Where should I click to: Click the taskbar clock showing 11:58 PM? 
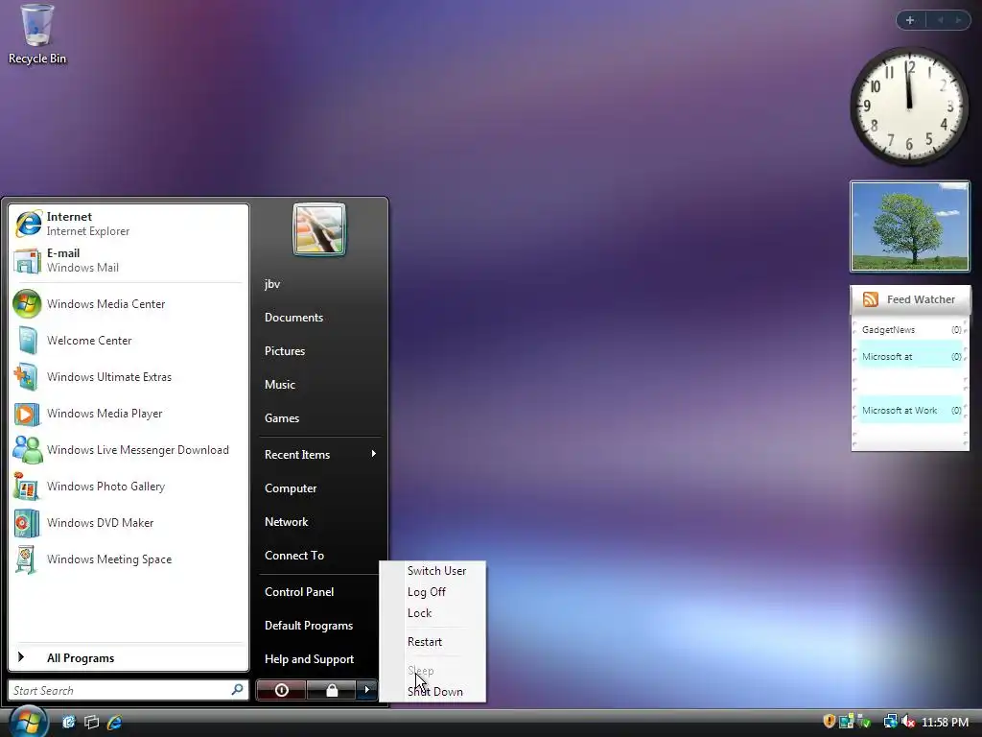coord(945,722)
